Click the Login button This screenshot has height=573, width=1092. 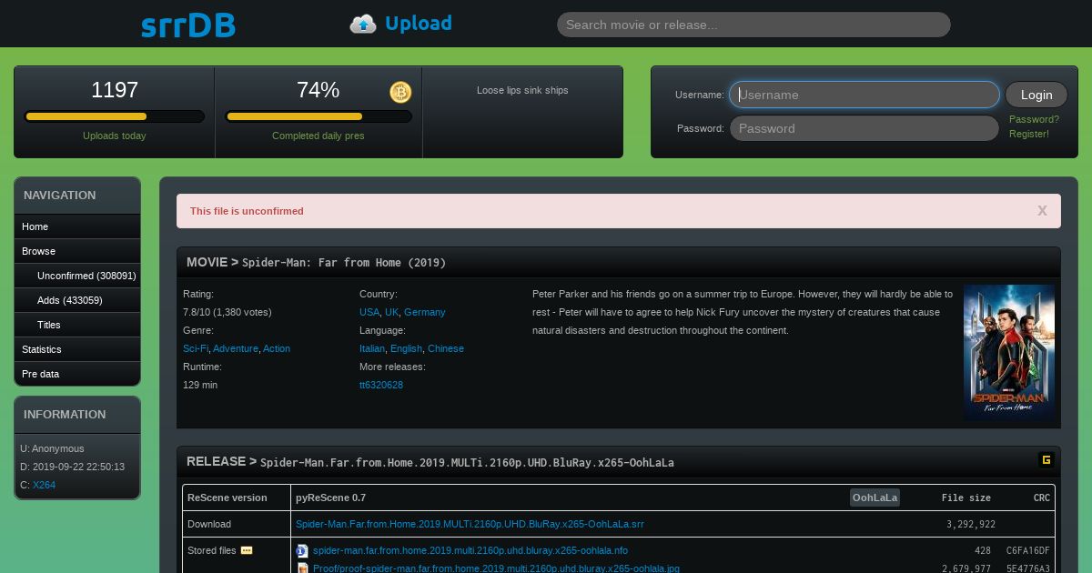(1036, 95)
